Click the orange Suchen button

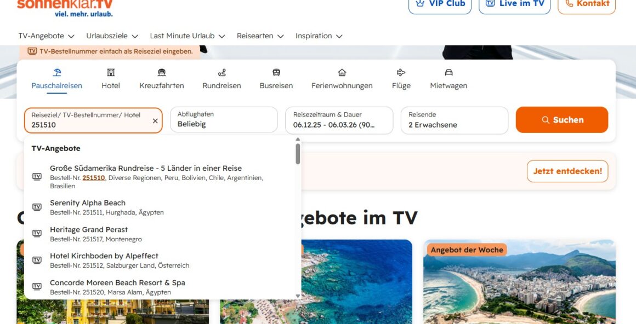(x=561, y=119)
